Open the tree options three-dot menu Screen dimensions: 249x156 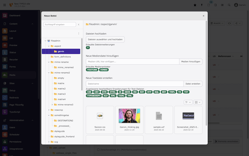[x=78, y=33]
